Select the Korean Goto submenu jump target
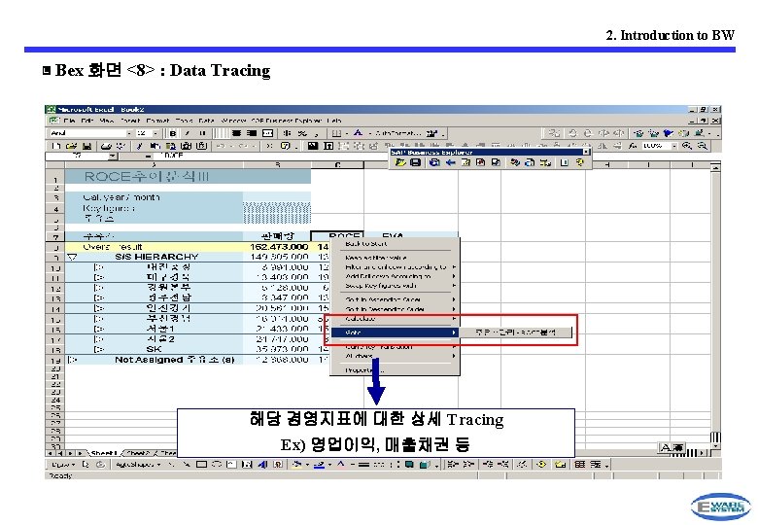 (515, 332)
